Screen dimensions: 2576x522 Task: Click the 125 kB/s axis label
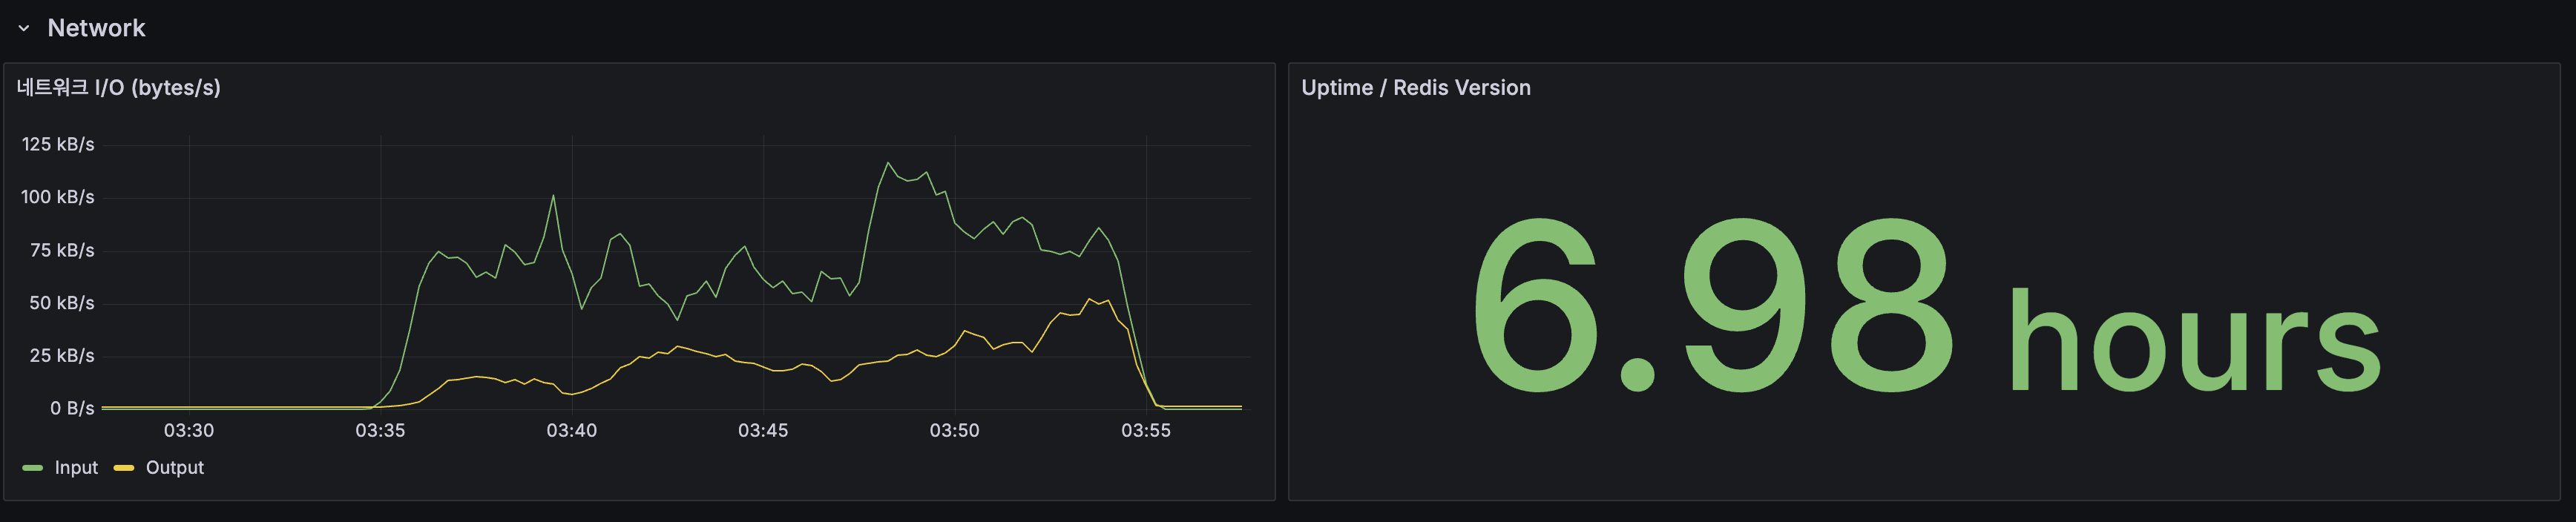(x=57, y=144)
